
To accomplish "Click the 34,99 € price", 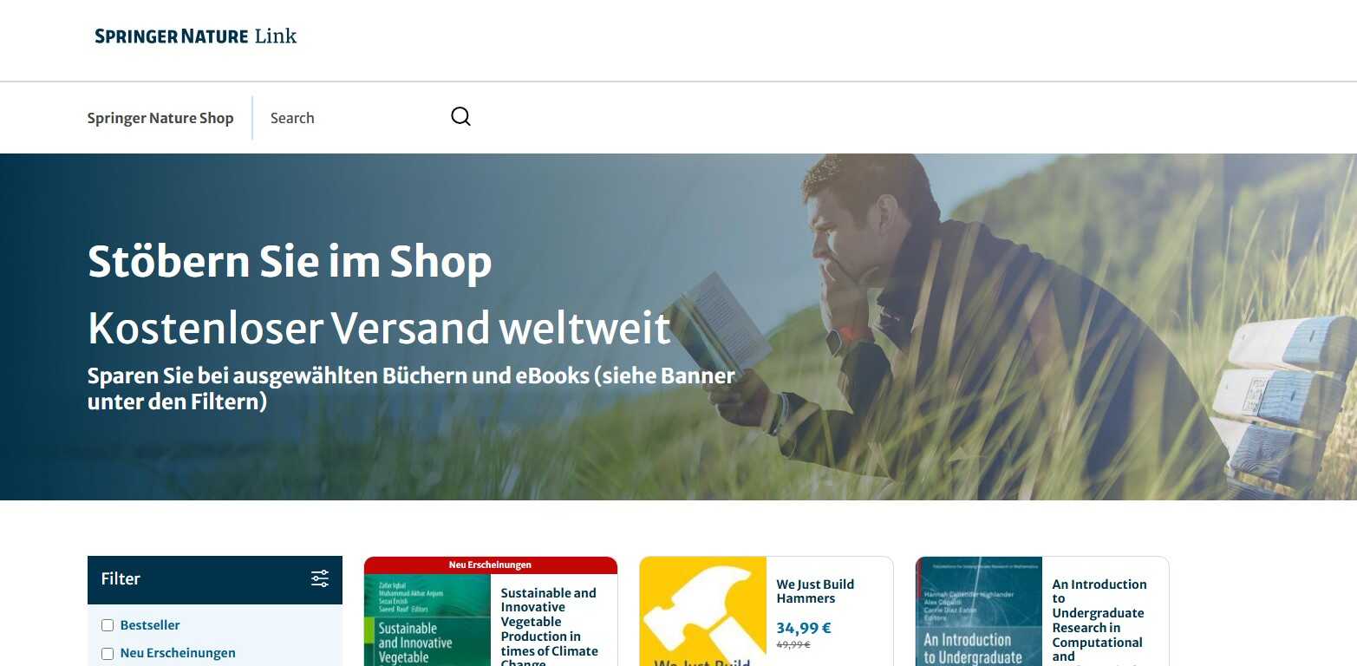I will [804, 628].
